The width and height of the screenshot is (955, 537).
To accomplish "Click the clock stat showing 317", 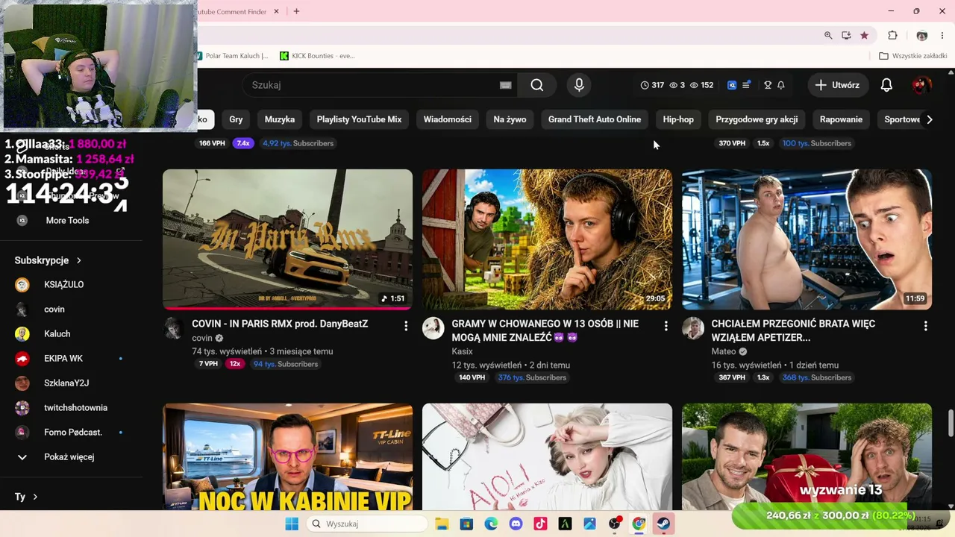I will [x=652, y=85].
